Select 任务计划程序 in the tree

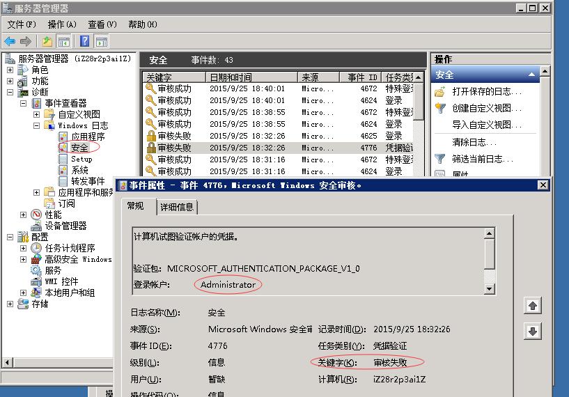point(70,248)
